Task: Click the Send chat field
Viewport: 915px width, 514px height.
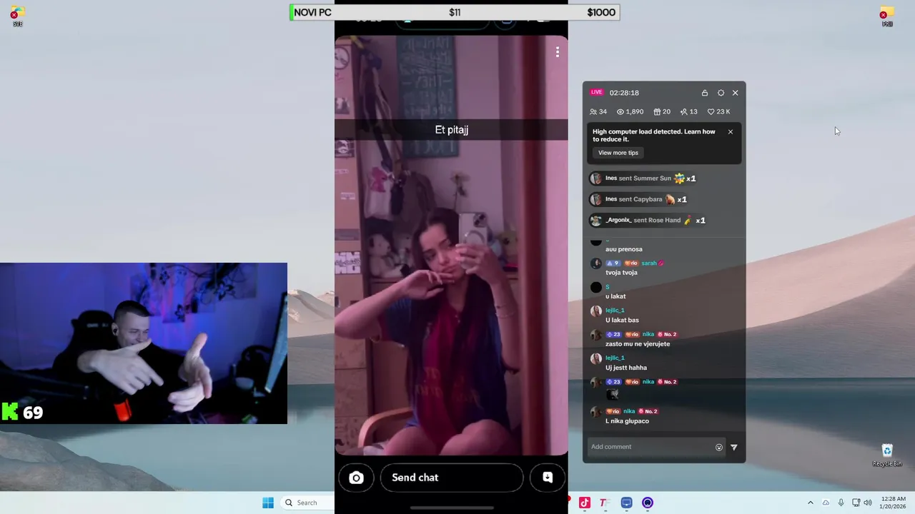Action: point(452,478)
